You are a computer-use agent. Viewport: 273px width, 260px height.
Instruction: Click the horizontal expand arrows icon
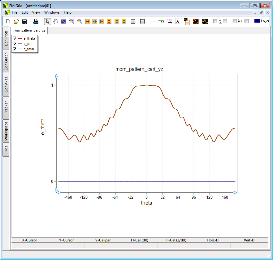pos(87,21)
